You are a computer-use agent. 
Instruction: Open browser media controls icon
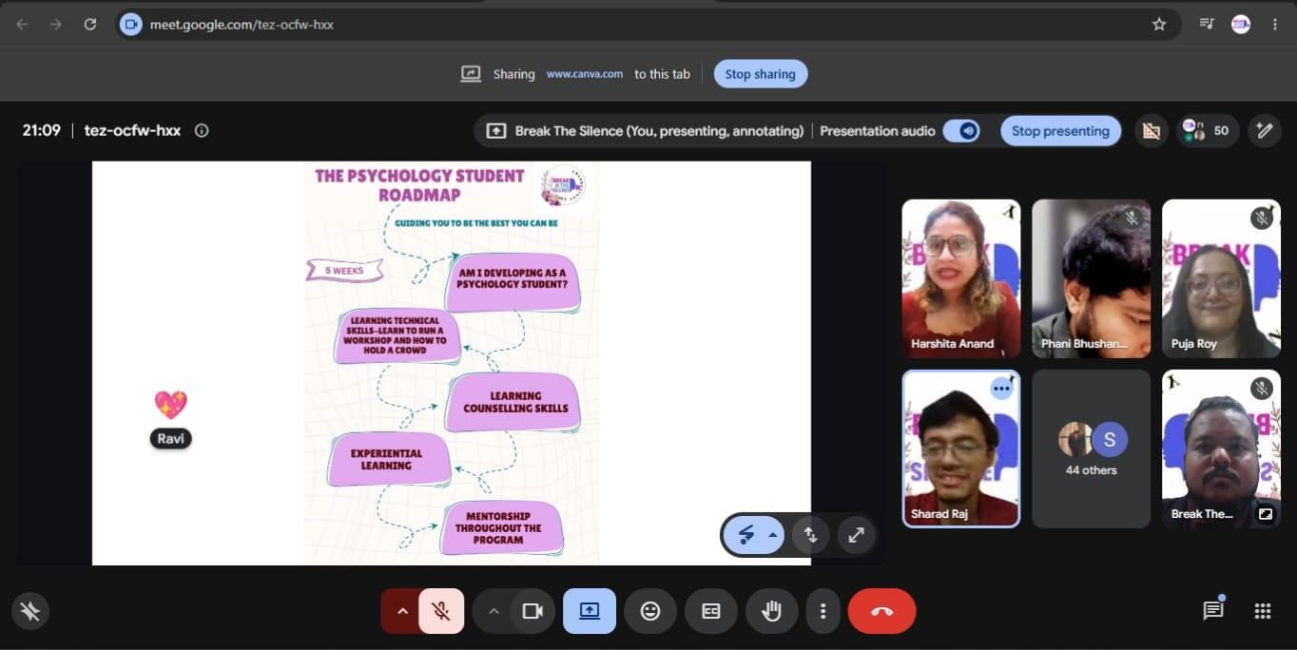coord(1207,25)
